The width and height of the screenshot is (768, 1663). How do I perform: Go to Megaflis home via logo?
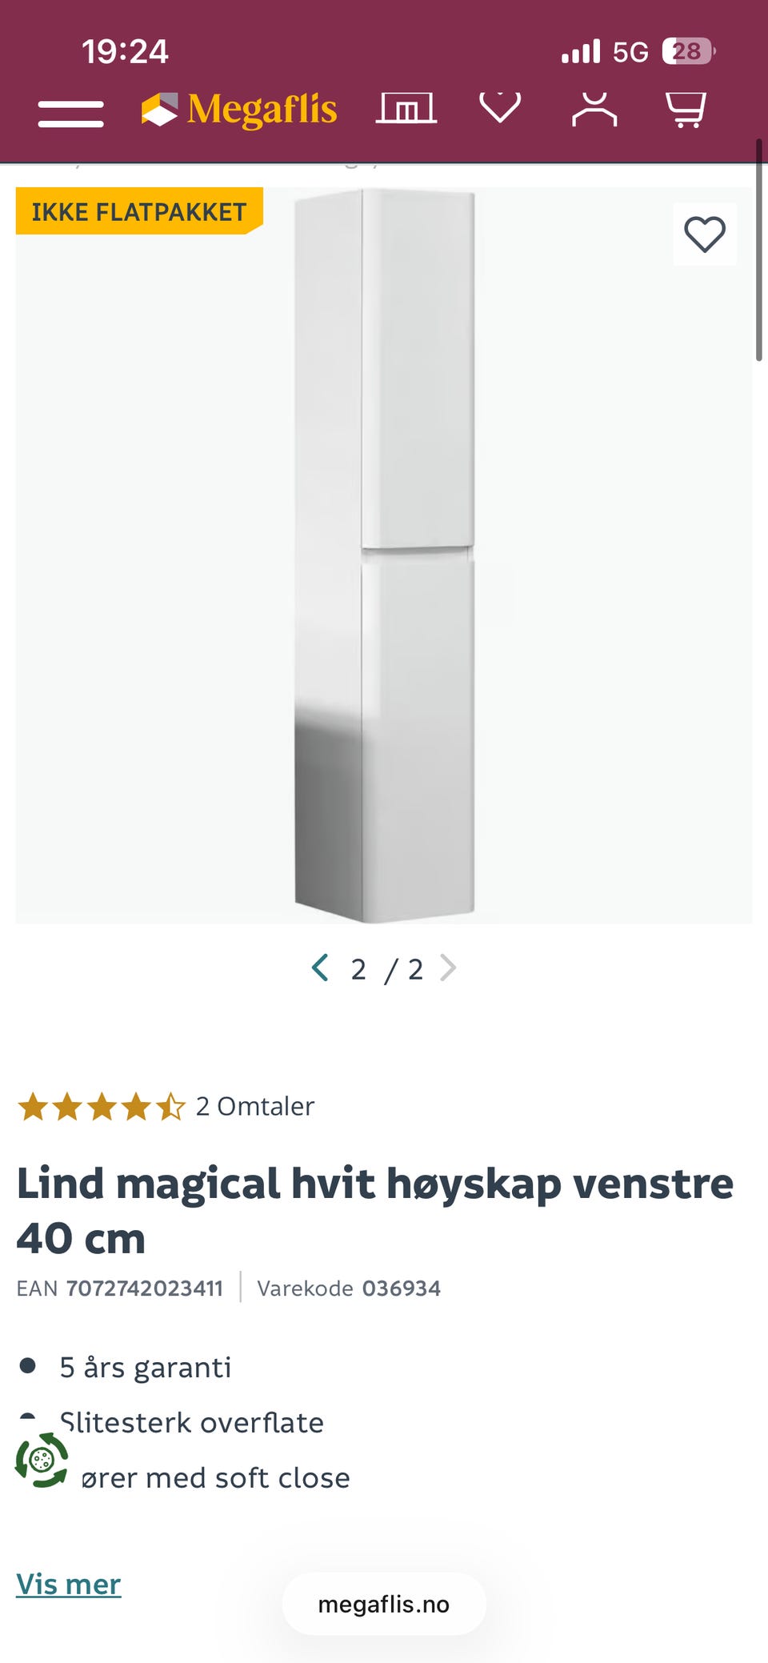point(239,110)
